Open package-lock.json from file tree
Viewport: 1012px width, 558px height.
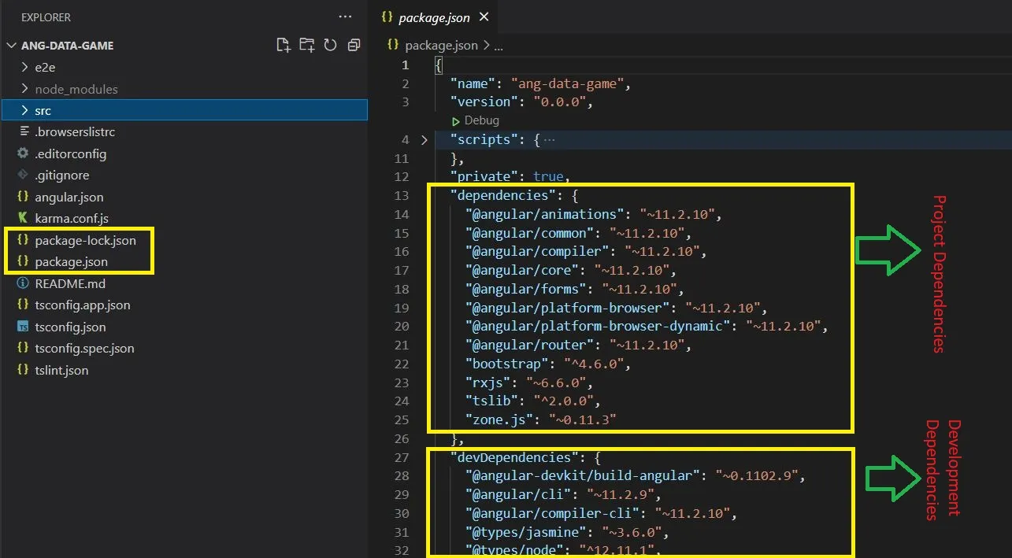click(85, 240)
